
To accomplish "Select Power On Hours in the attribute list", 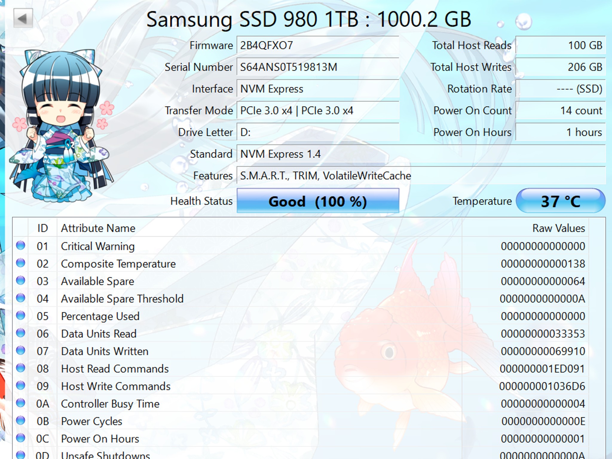I will [x=100, y=439].
